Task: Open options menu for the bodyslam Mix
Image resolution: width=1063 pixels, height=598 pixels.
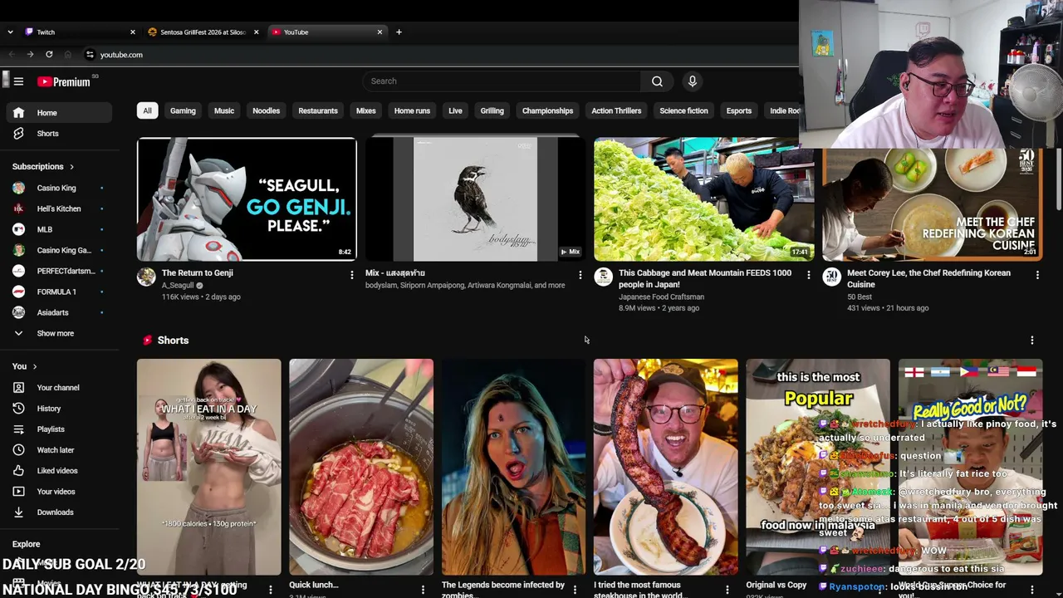Action: 580,275
